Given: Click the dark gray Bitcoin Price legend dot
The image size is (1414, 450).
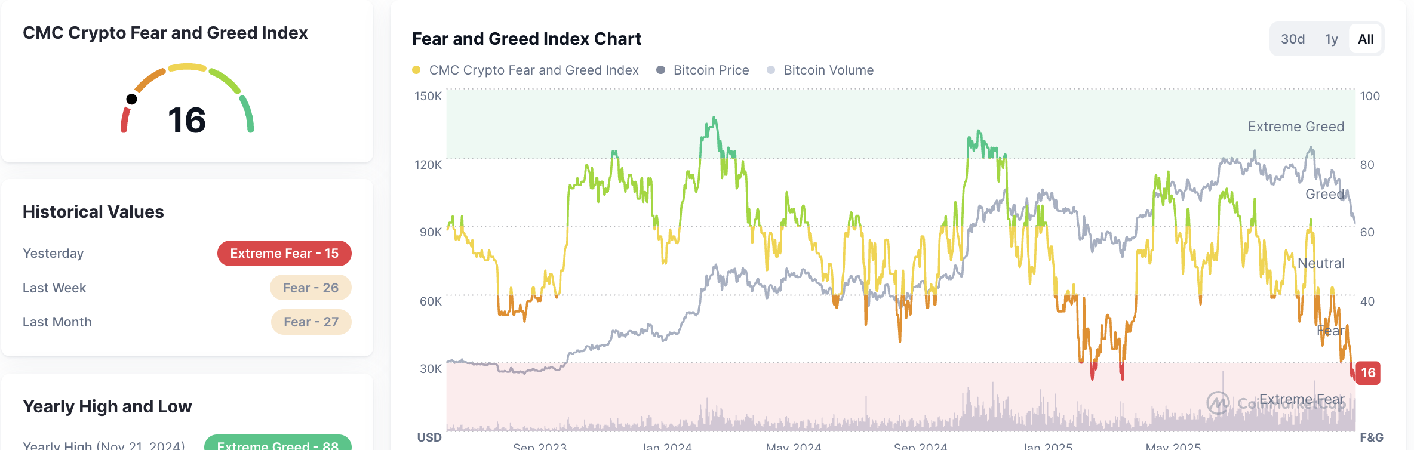Looking at the screenshot, I should [x=661, y=70].
